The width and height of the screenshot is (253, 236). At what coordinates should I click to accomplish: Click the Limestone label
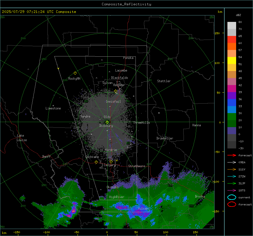pos(53,108)
